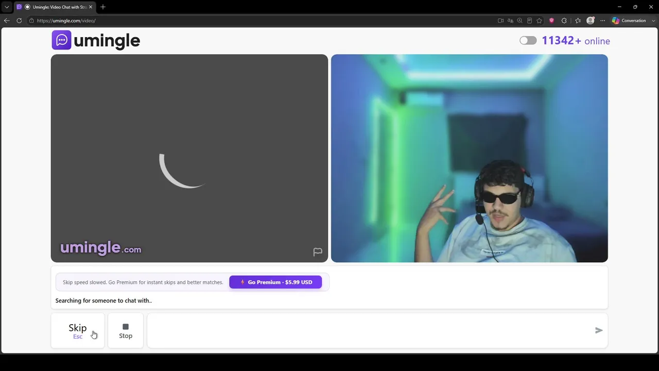Open the browser settings and more menu

click(x=602, y=21)
